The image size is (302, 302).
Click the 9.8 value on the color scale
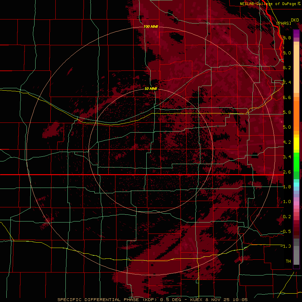coord(287,38)
